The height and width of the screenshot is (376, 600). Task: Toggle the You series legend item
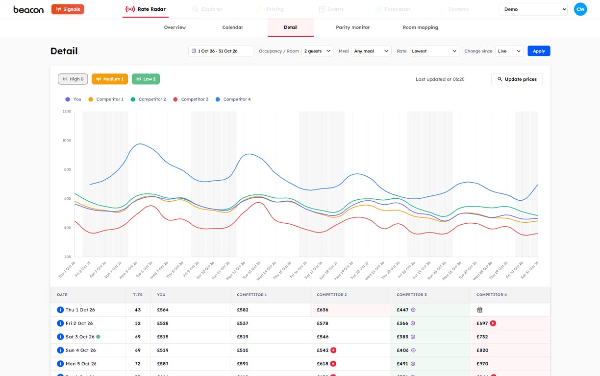click(x=73, y=99)
